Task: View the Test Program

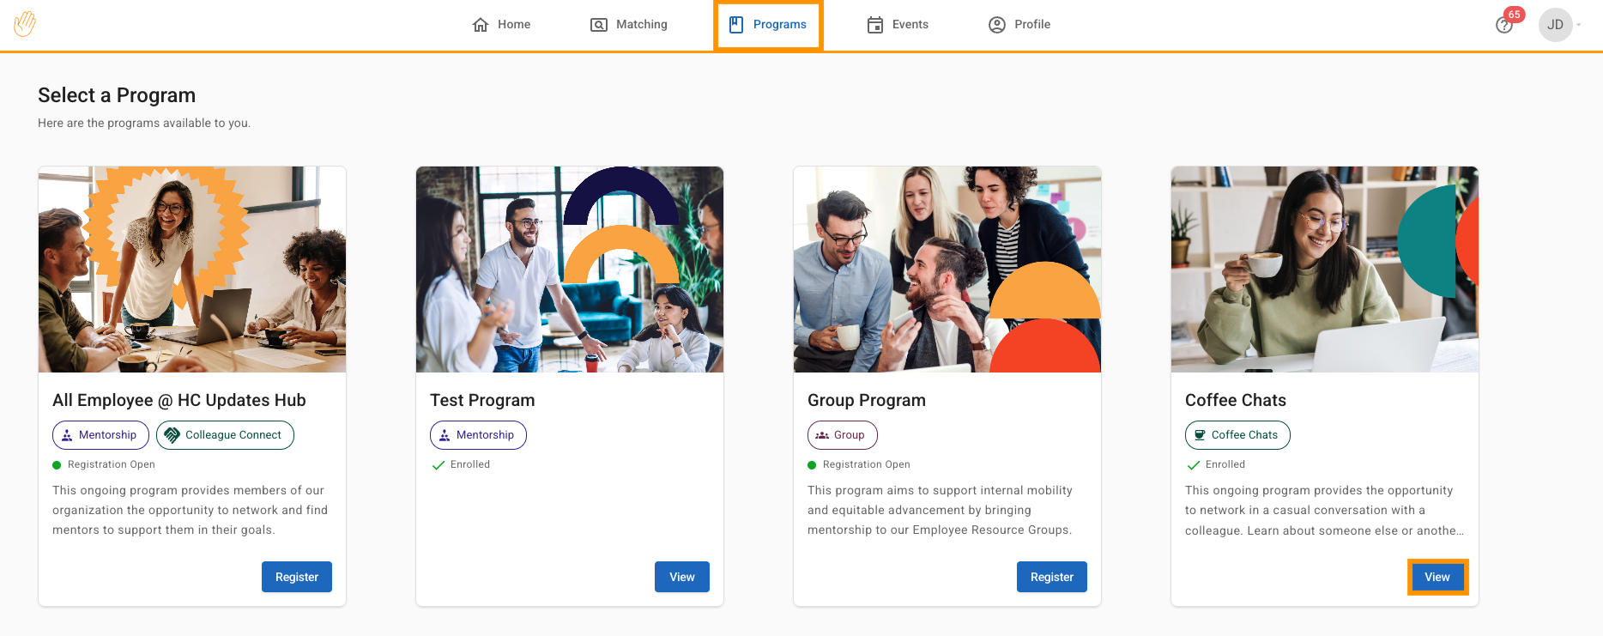Action: pos(681,577)
